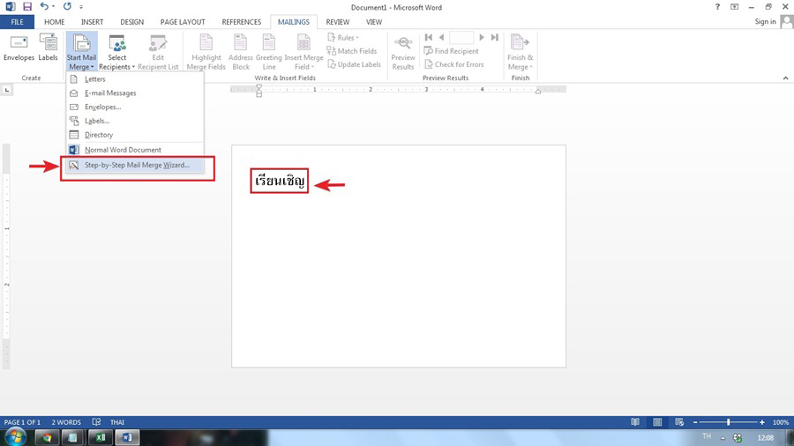Go to the last record arrow
The height and width of the screenshot is (446, 794).
pos(495,37)
